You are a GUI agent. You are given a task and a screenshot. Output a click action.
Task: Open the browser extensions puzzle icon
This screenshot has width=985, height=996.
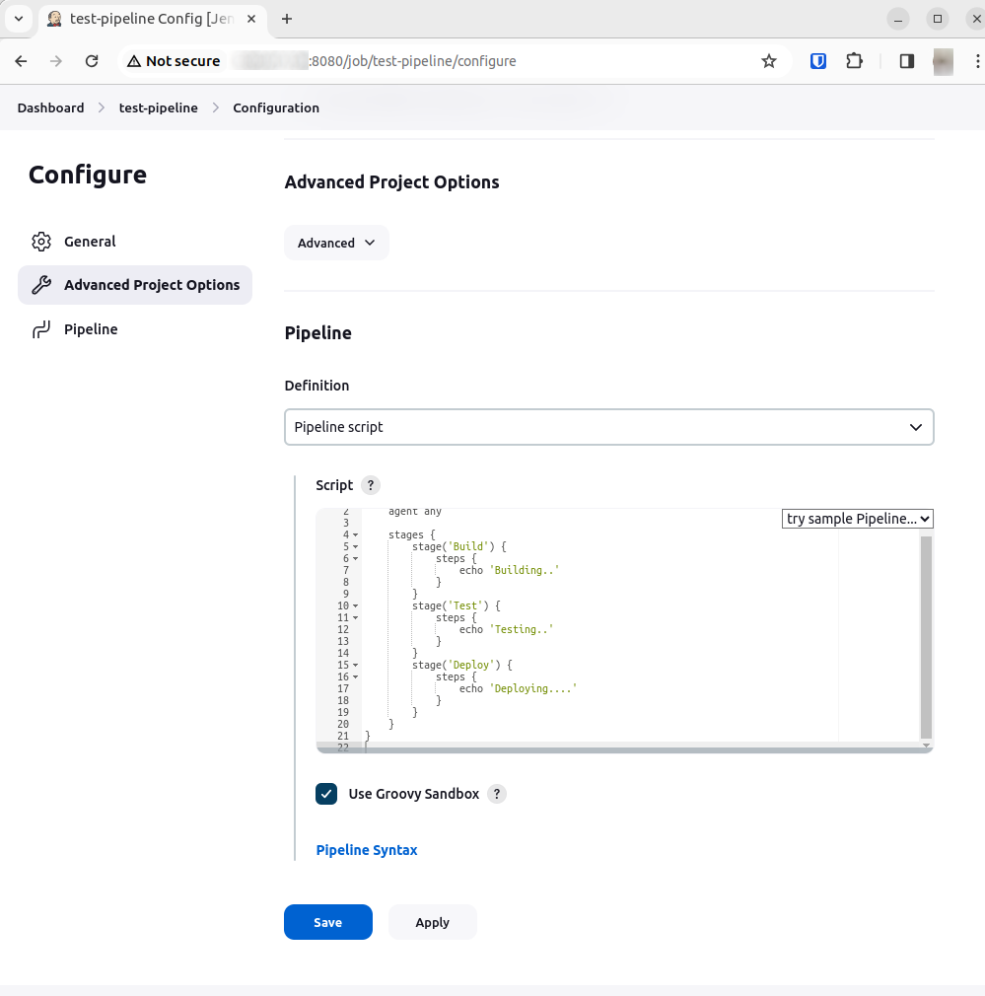tap(855, 61)
